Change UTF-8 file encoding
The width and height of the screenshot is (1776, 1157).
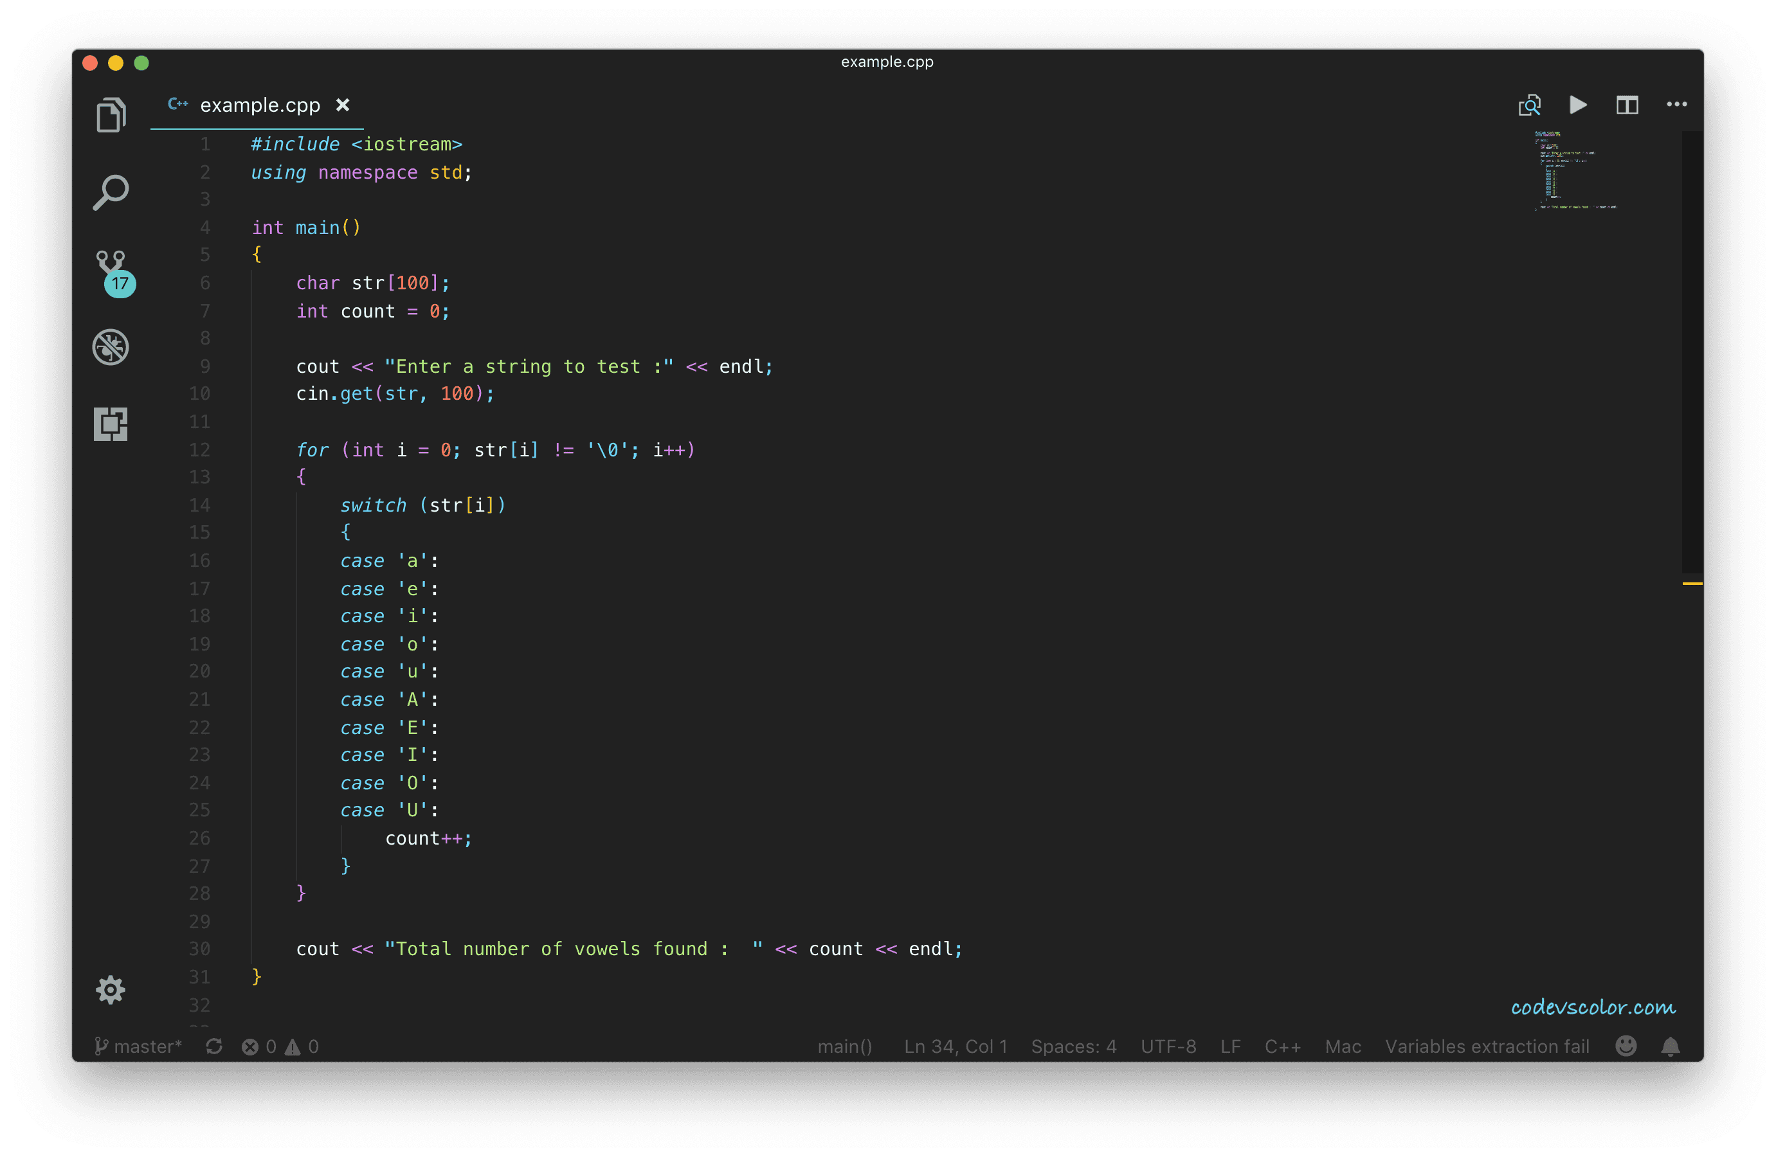point(1168,1046)
